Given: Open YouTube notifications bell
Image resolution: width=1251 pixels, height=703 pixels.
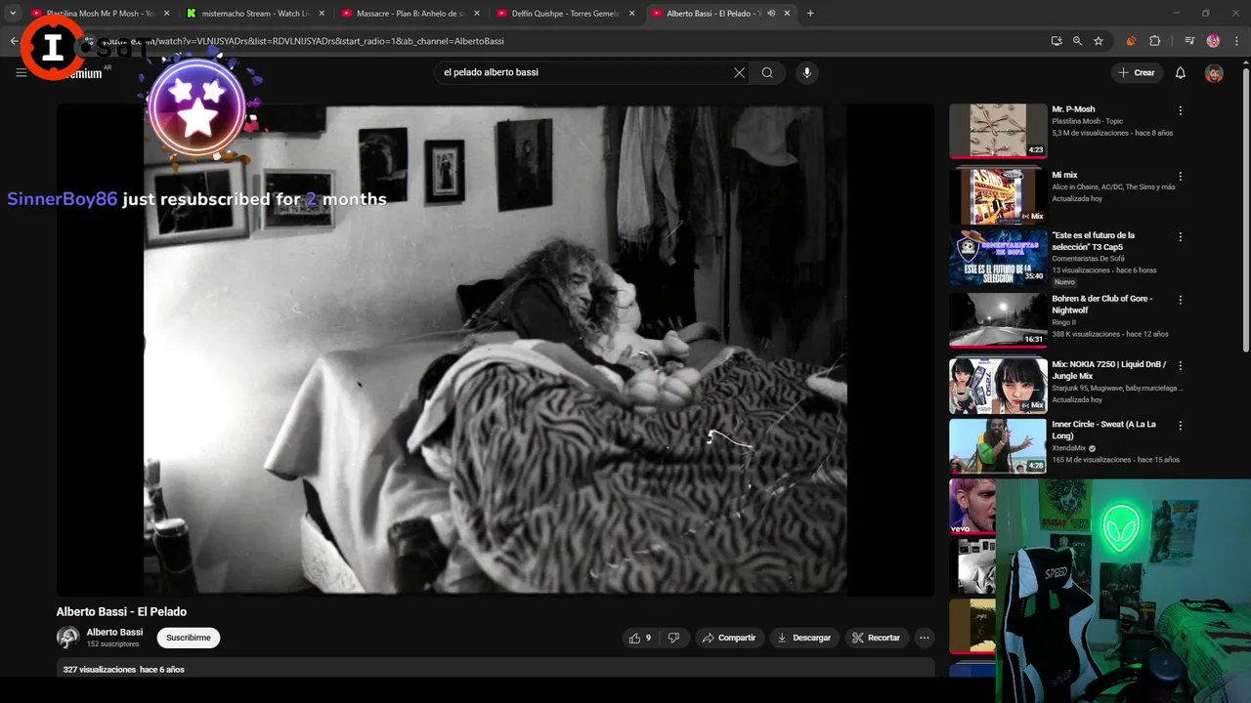Looking at the screenshot, I should [1181, 73].
